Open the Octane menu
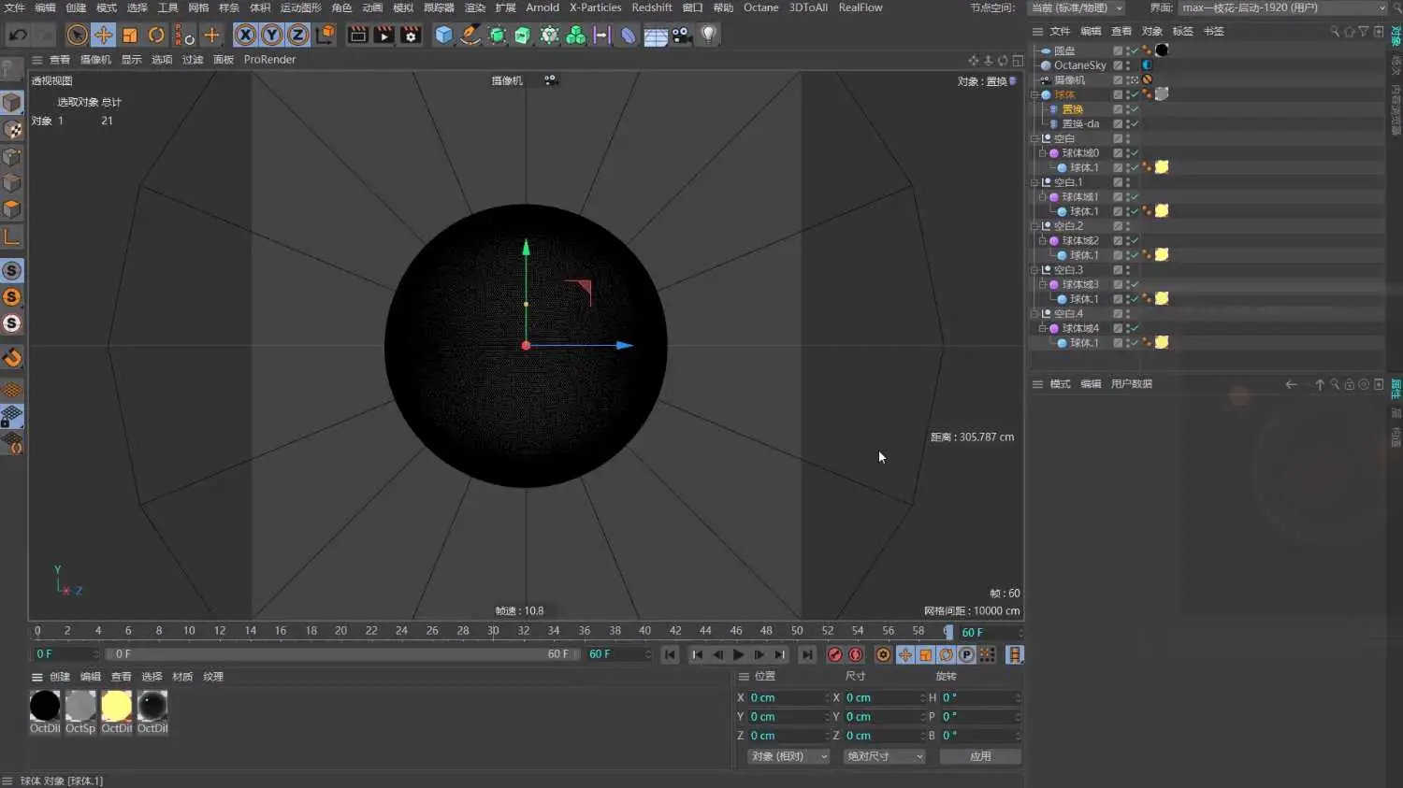The height and width of the screenshot is (788, 1403). point(760,7)
